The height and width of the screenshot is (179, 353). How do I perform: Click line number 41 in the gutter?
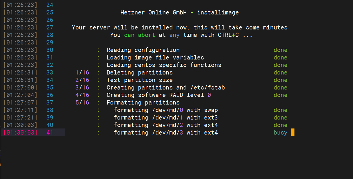(x=50, y=133)
